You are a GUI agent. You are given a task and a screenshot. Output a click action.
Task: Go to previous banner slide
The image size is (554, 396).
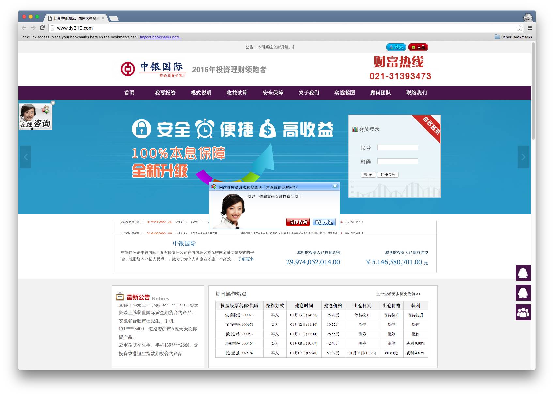click(x=25, y=157)
